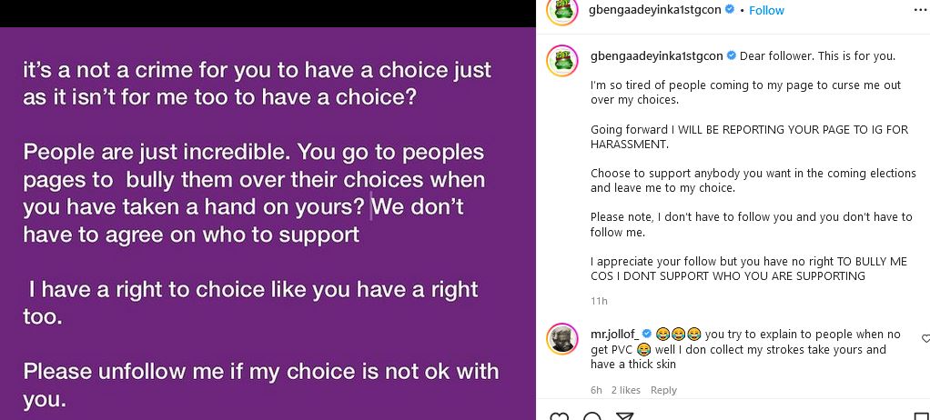
Task: Click the verified badge beside mr.jollof_
Action: click(x=647, y=334)
